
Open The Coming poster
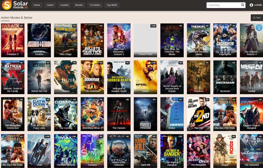point(66,114)
